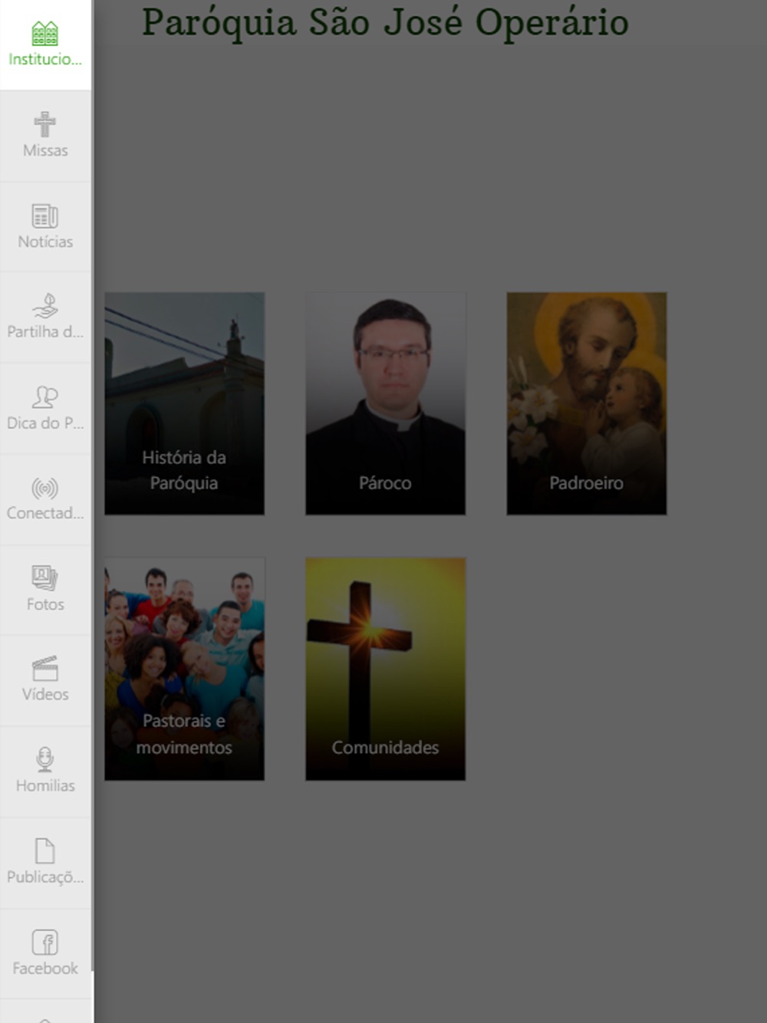Screen dimensions: 767x1023
Task: Open the Vídeos clapperboard icon
Action: (44, 668)
